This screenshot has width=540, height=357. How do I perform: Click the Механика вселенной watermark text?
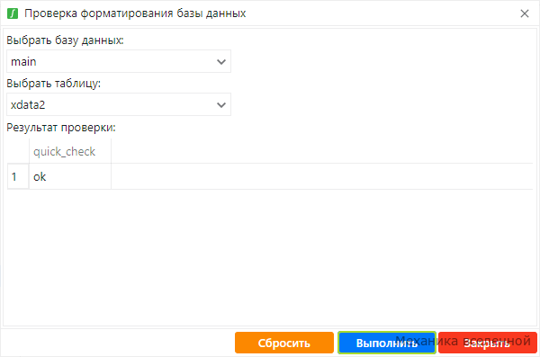coord(463,341)
